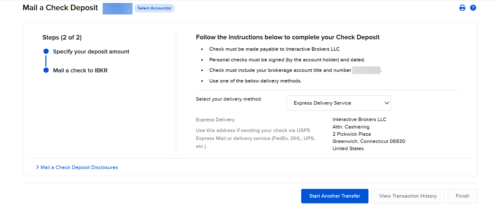The image size is (499, 215).
Task: Open the help question mark icon
Action: [x=473, y=8]
